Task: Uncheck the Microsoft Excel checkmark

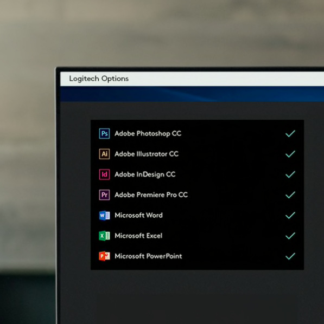Action: (x=290, y=236)
